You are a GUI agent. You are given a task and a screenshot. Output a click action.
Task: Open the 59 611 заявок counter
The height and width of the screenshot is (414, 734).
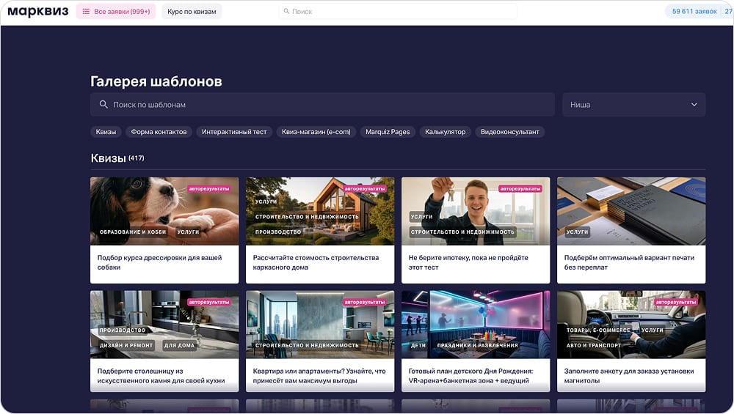(694, 11)
